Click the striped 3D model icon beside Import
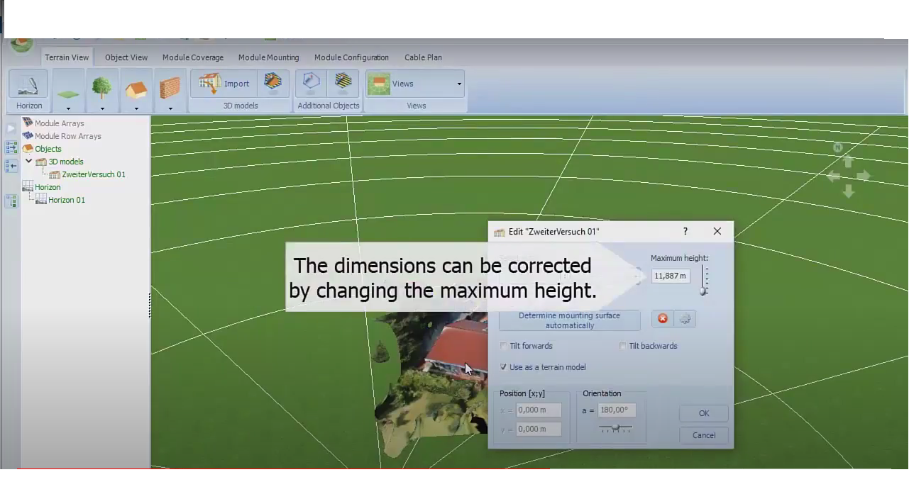The width and height of the screenshot is (909, 477). tap(273, 83)
